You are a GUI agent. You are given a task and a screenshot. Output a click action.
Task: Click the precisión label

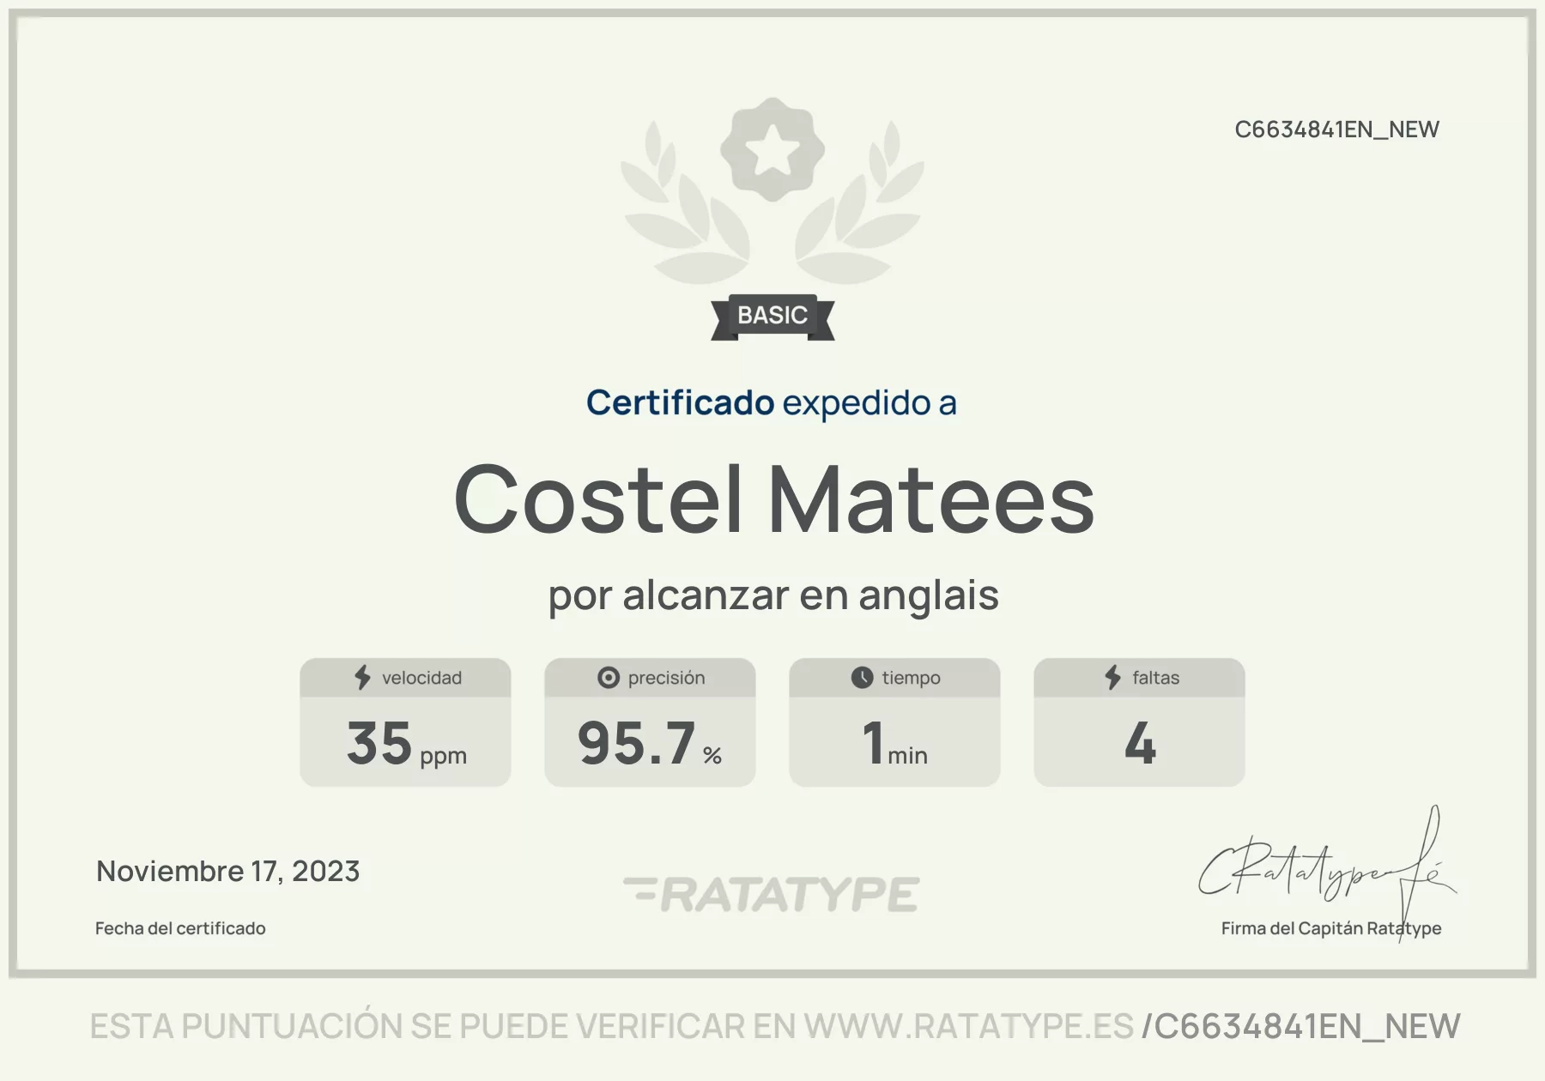[666, 678]
